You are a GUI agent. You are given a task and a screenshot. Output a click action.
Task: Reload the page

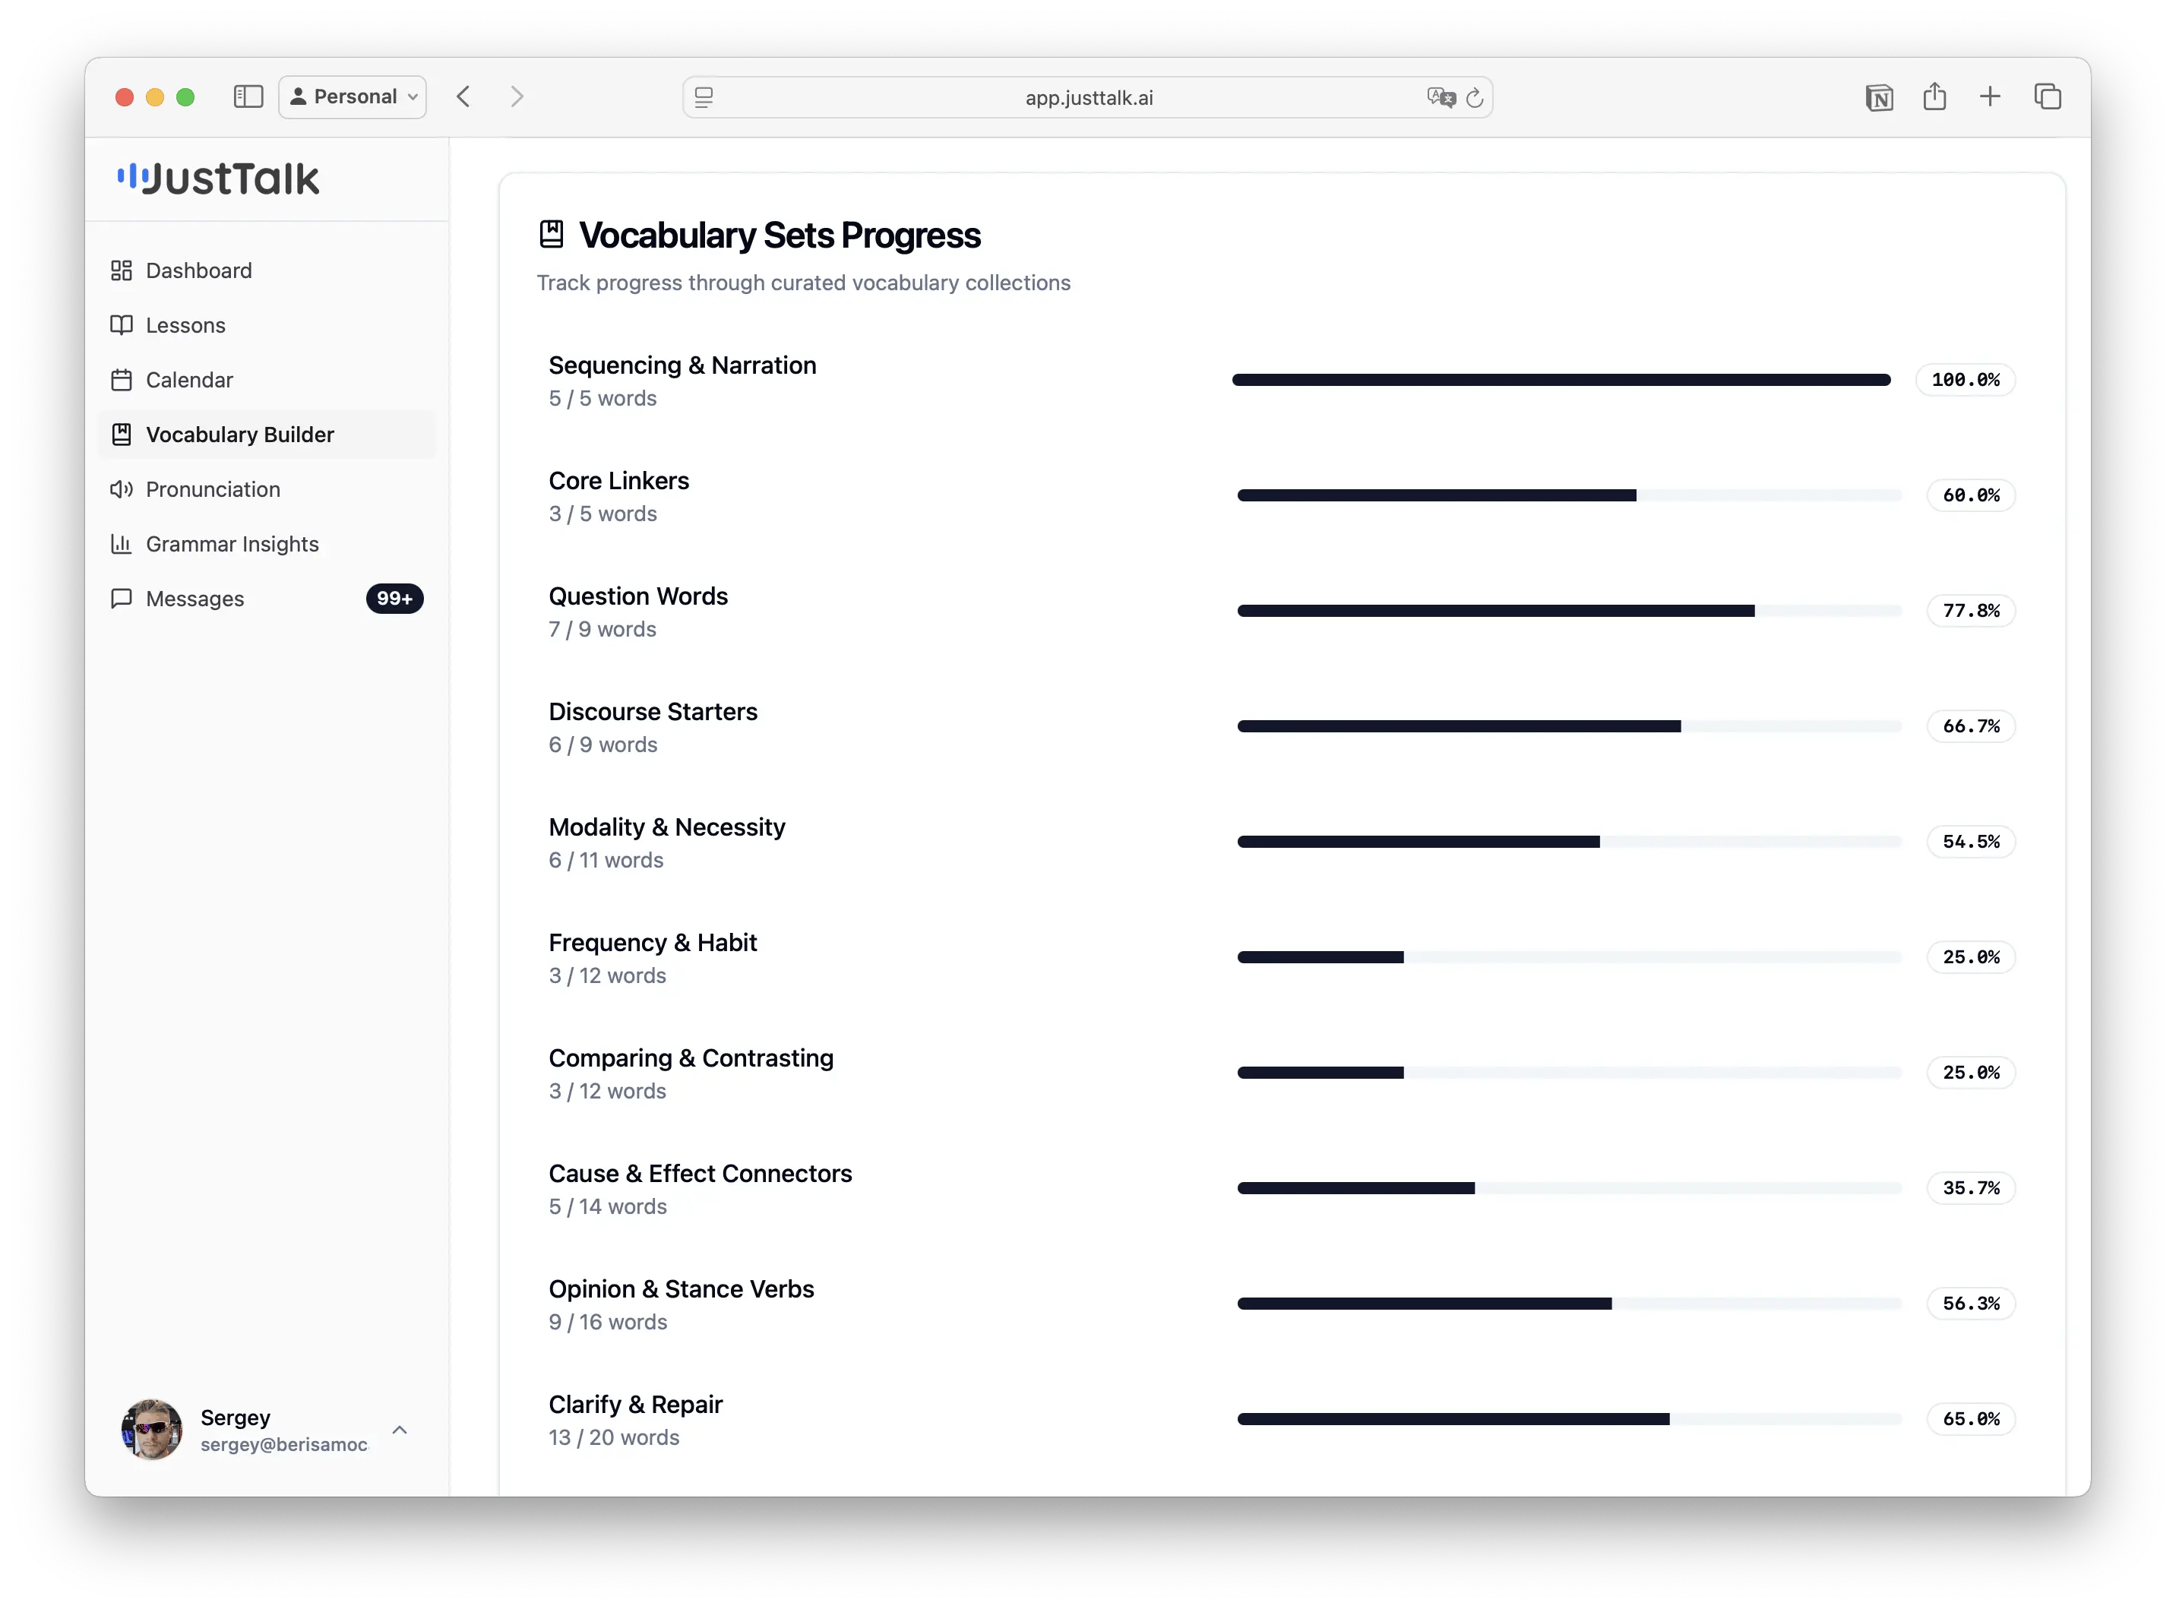[1474, 97]
